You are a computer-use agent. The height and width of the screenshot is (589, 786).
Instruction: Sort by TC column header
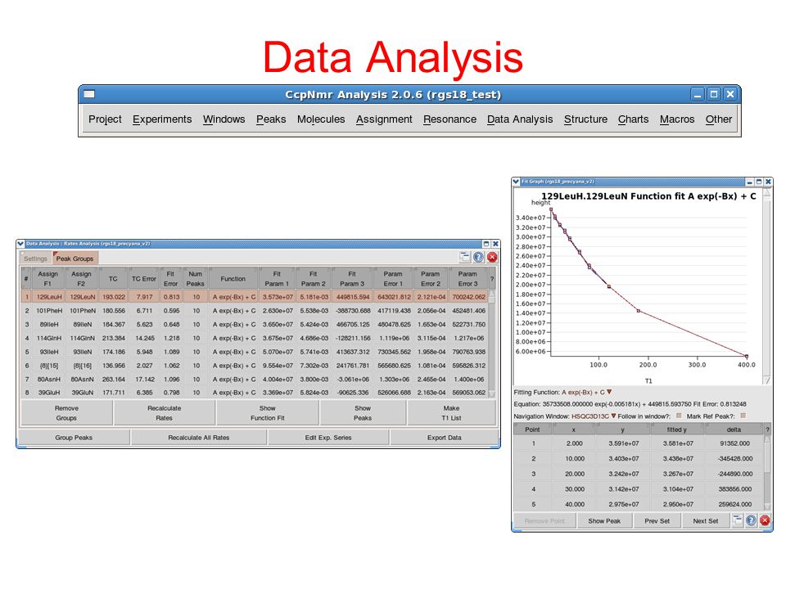click(113, 278)
